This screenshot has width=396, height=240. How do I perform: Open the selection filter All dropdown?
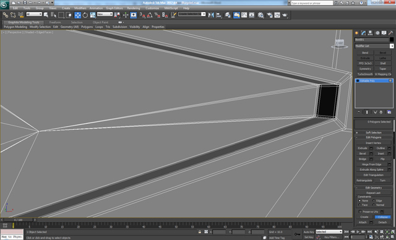pyautogui.click(x=34, y=14)
